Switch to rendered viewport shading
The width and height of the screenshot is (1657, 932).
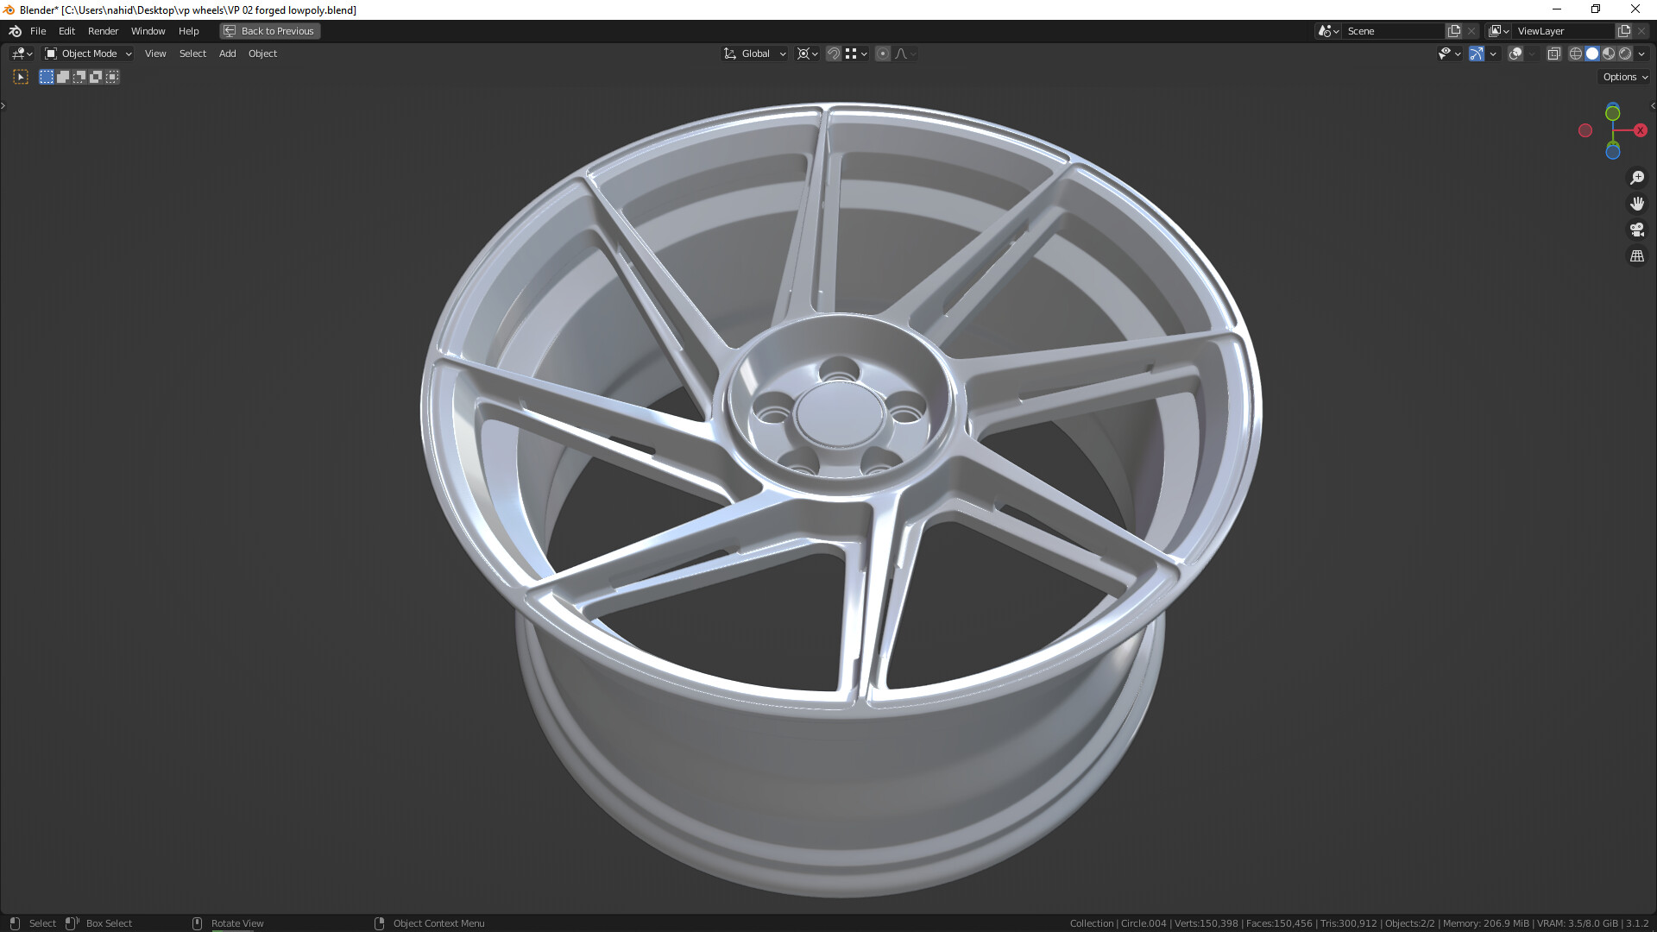coord(1625,54)
